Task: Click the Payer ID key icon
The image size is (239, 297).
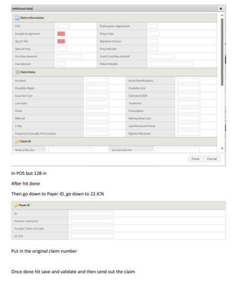Action: click(17, 205)
